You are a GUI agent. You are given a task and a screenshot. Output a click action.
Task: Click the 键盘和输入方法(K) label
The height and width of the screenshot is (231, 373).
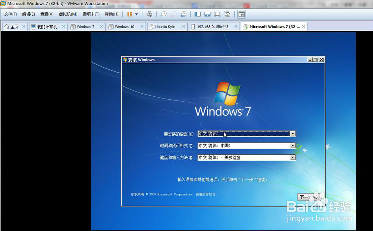(178, 157)
